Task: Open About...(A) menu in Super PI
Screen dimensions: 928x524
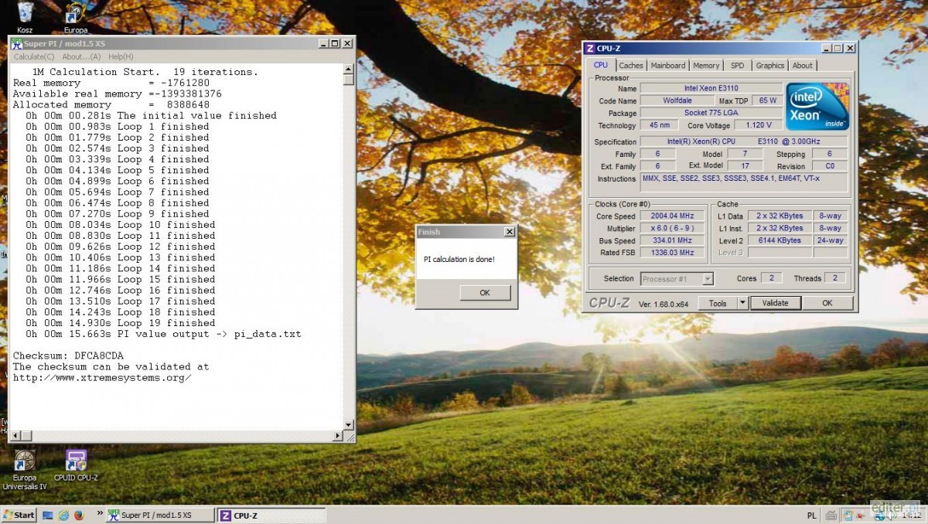Action: pyautogui.click(x=81, y=56)
